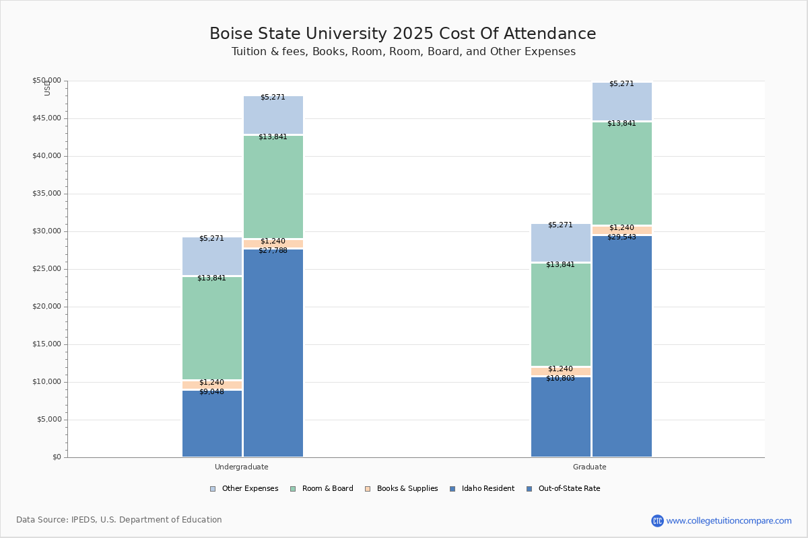This screenshot has height=538, width=808.
Task: Select graduate out-of-state Room & Board green segment
Action: click(622, 174)
